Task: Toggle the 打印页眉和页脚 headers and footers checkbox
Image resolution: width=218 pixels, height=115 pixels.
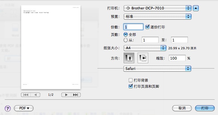Action: tap(131, 86)
